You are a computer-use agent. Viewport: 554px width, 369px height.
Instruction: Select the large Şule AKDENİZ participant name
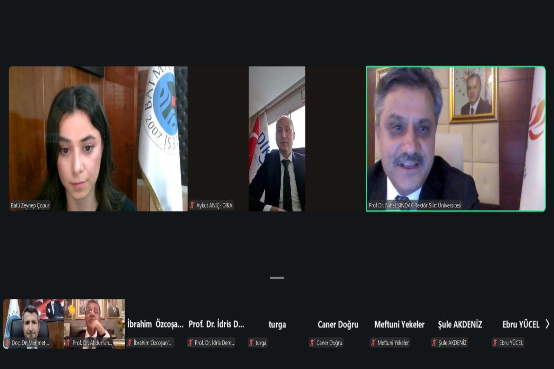pyautogui.click(x=460, y=324)
